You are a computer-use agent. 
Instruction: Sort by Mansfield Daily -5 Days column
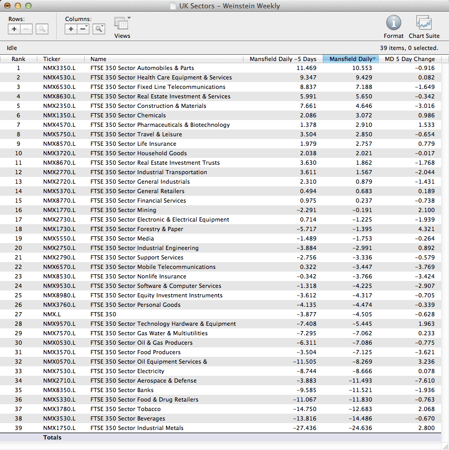point(282,59)
